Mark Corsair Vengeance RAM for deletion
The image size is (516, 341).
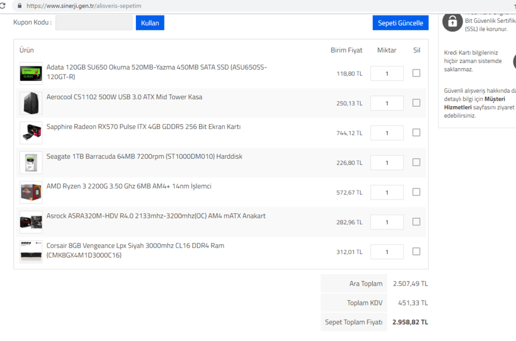coord(416,251)
